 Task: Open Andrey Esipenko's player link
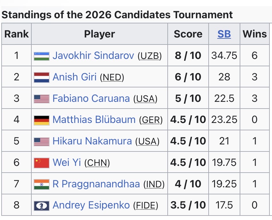91,205
